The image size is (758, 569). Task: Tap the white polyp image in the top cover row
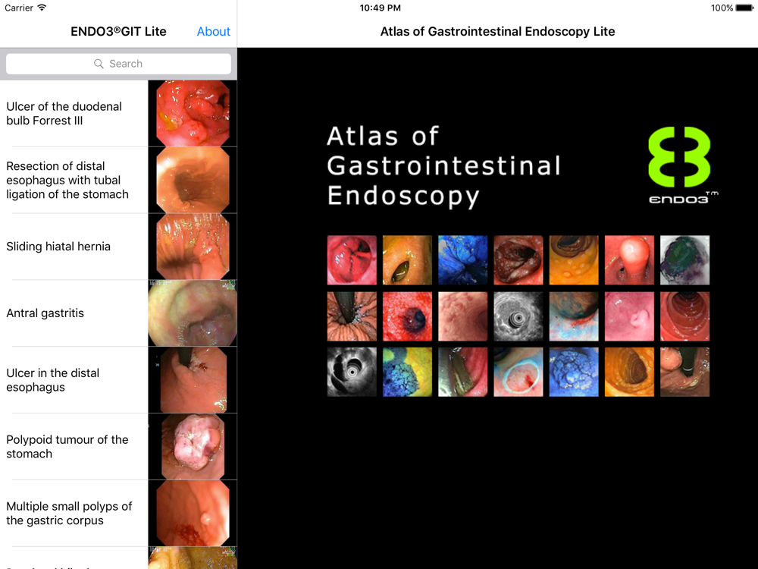(x=629, y=260)
